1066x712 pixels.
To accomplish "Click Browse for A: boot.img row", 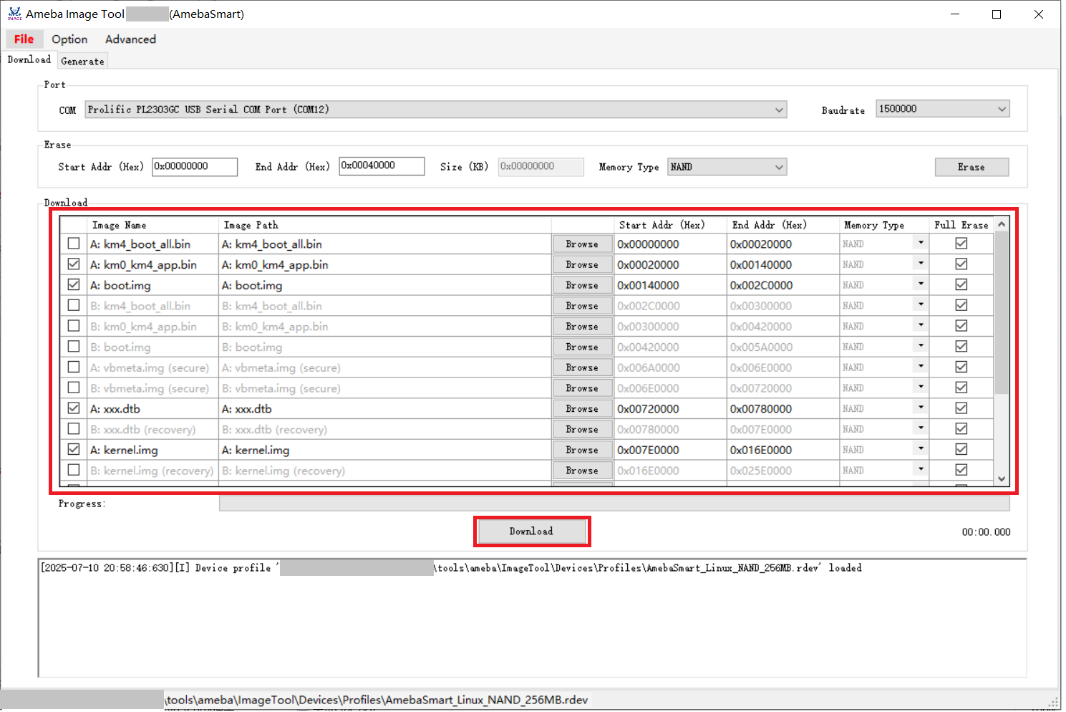I will click(x=582, y=285).
